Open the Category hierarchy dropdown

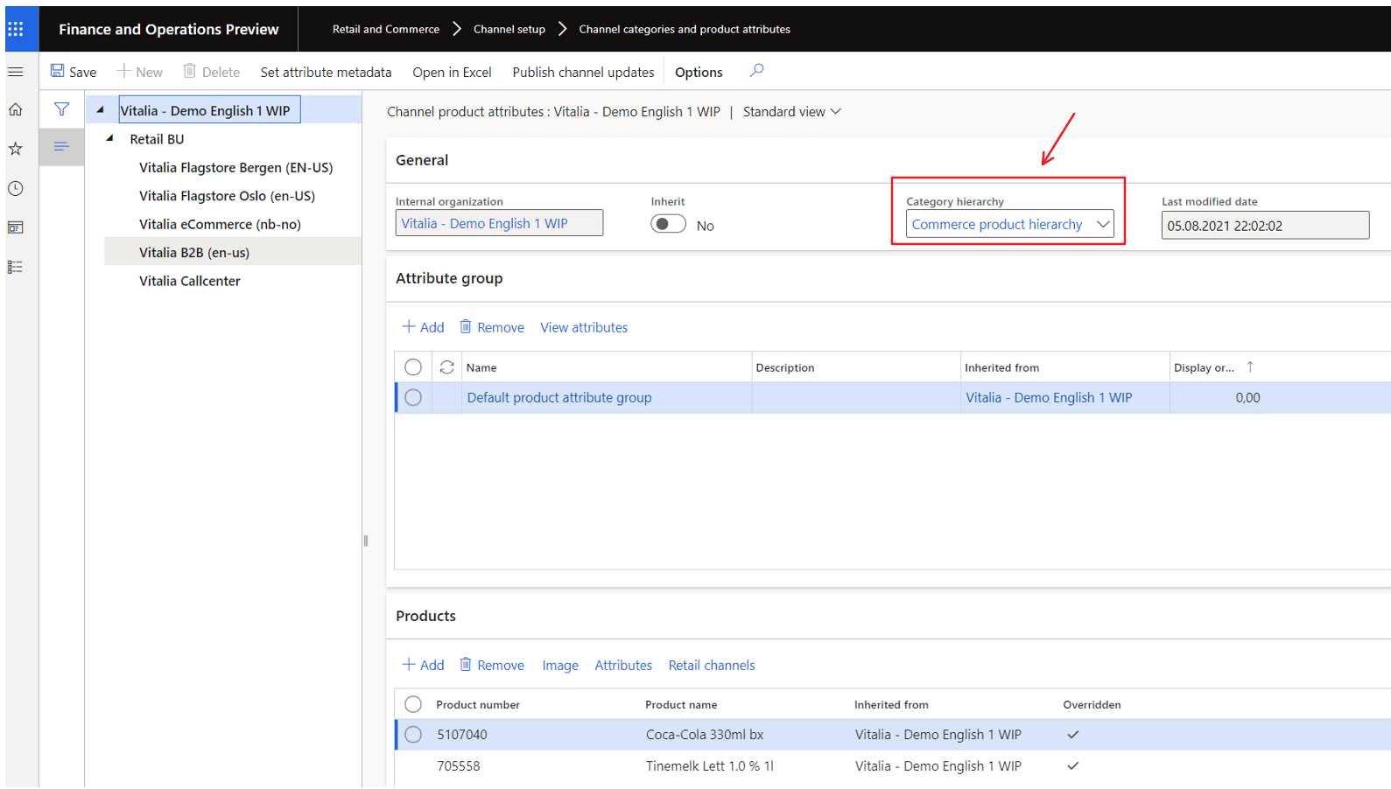tap(1103, 225)
